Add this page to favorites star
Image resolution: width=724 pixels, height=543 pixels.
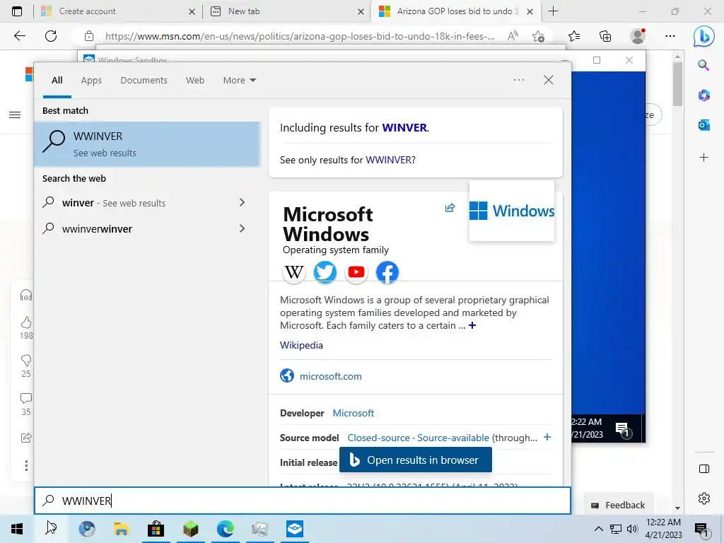538,36
